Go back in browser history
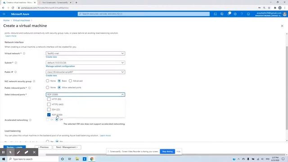 (x=3, y=8)
